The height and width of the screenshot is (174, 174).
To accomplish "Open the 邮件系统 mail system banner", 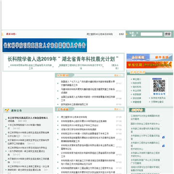I will click(161, 58).
